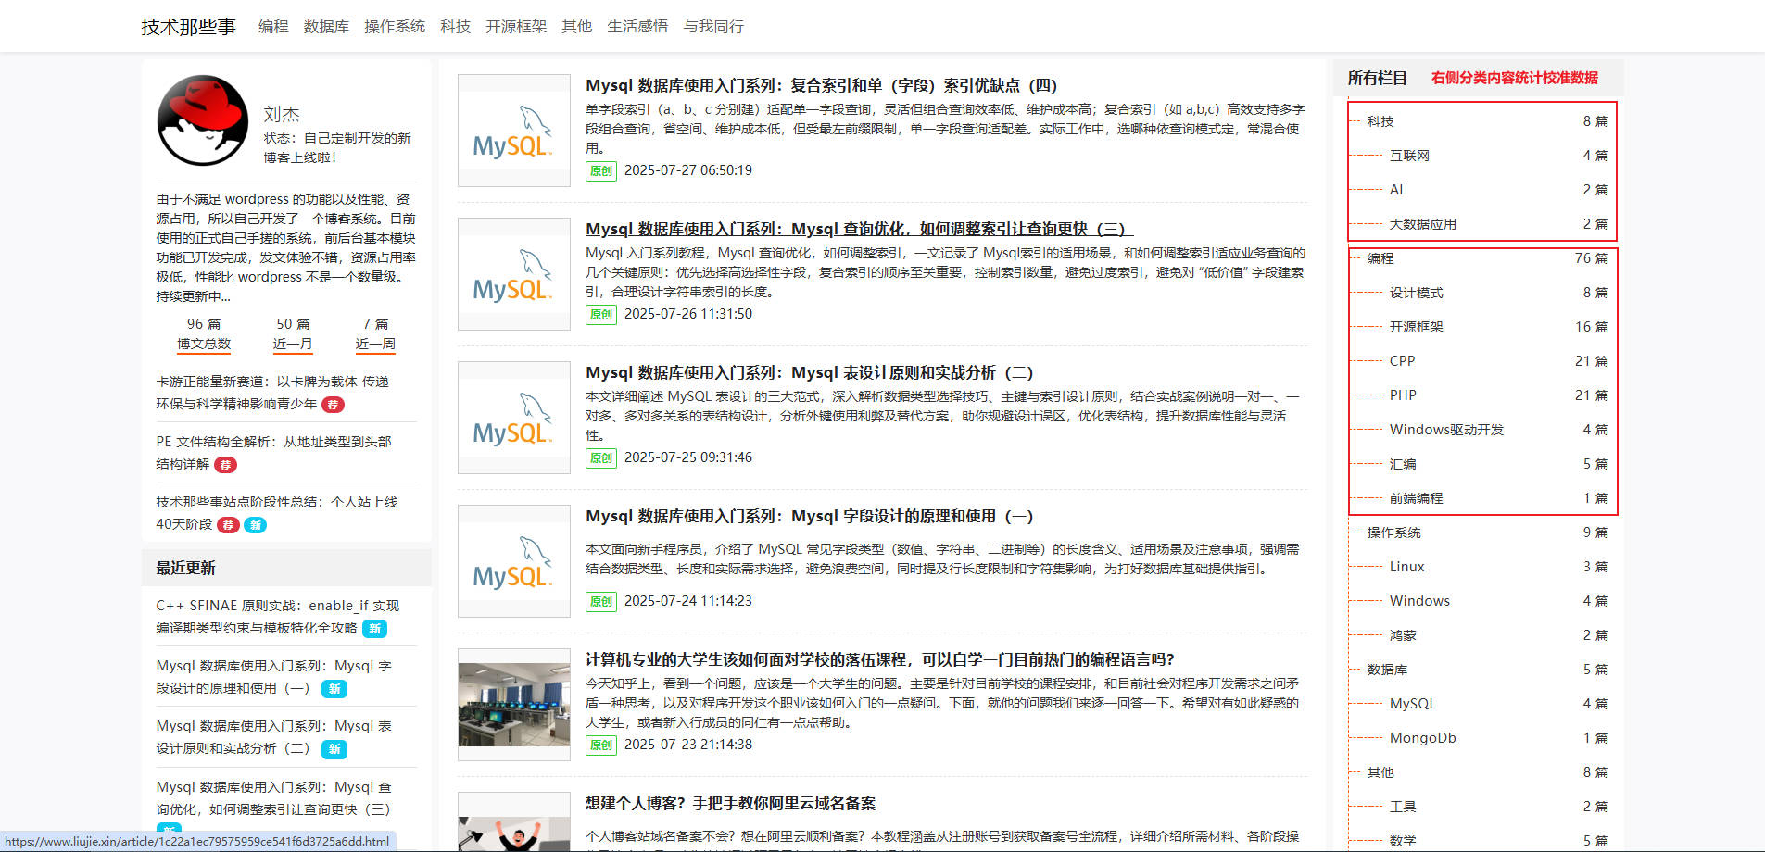Select the MySQL subcategory in sidebar tree
Screen dimensions: 1765x852
(x=1412, y=704)
